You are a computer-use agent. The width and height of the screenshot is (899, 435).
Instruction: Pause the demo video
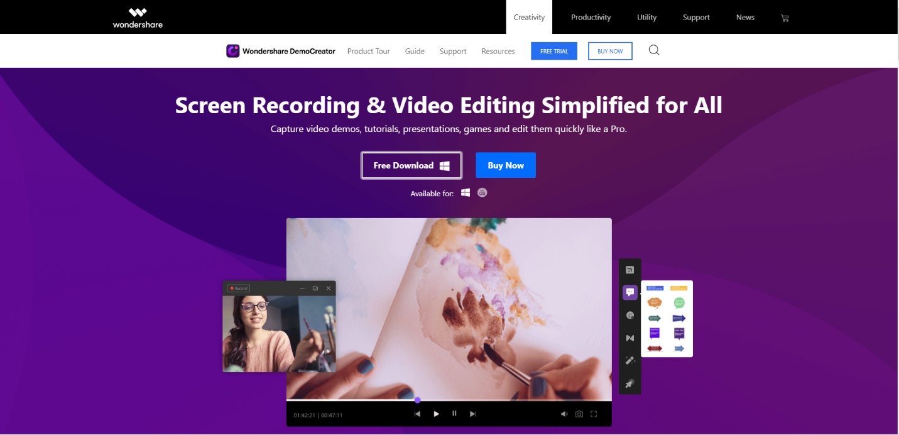[454, 414]
